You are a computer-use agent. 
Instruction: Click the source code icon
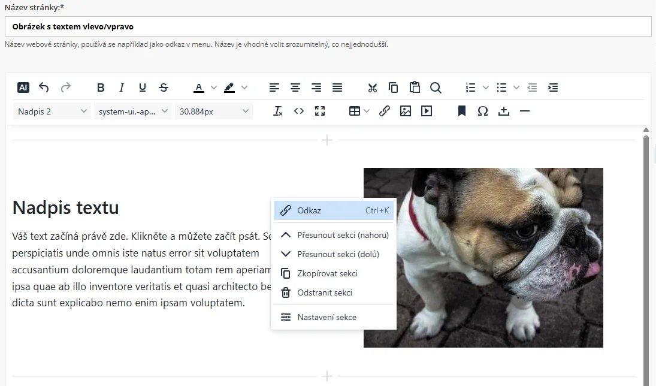click(299, 111)
